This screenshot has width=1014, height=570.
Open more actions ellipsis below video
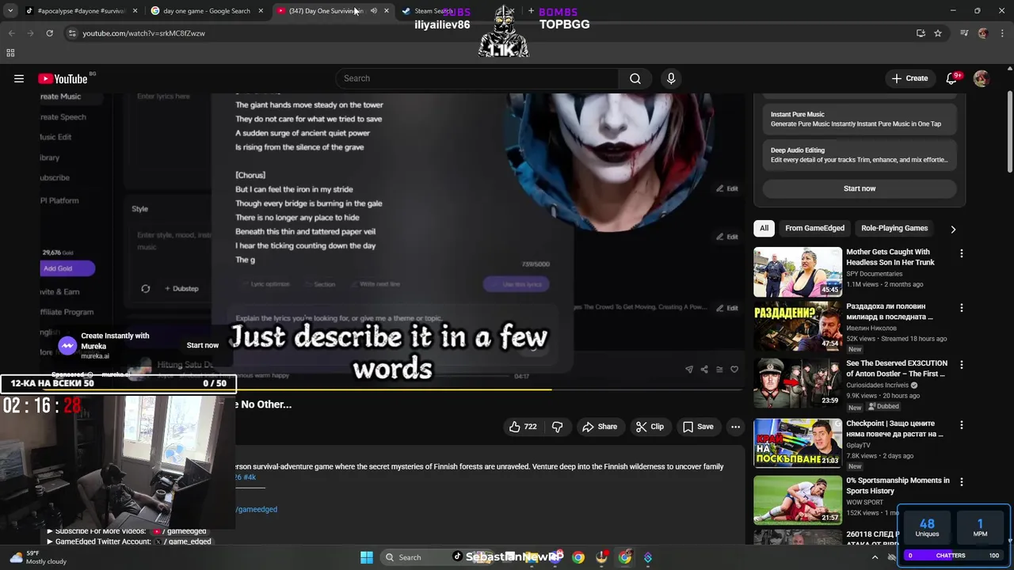point(735,427)
